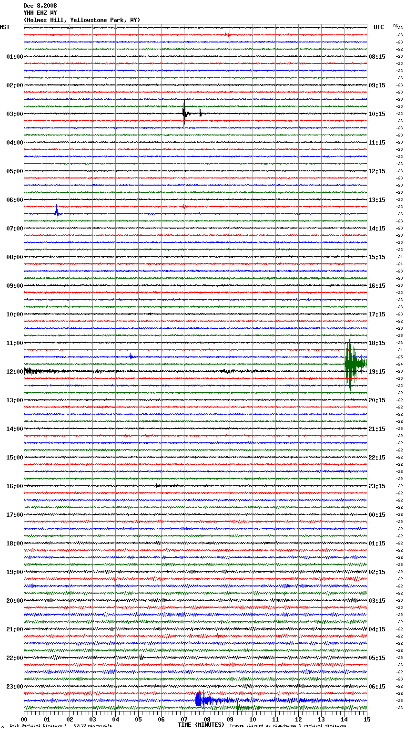This screenshot has width=405, height=732.
Task: Click the '00:15' UTC time label
Action: click(x=377, y=515)
